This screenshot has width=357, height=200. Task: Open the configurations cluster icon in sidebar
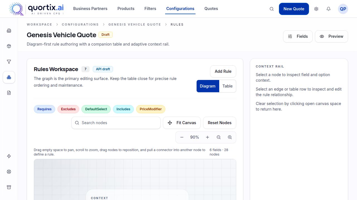pyautogui.click(x=9, y=77)
